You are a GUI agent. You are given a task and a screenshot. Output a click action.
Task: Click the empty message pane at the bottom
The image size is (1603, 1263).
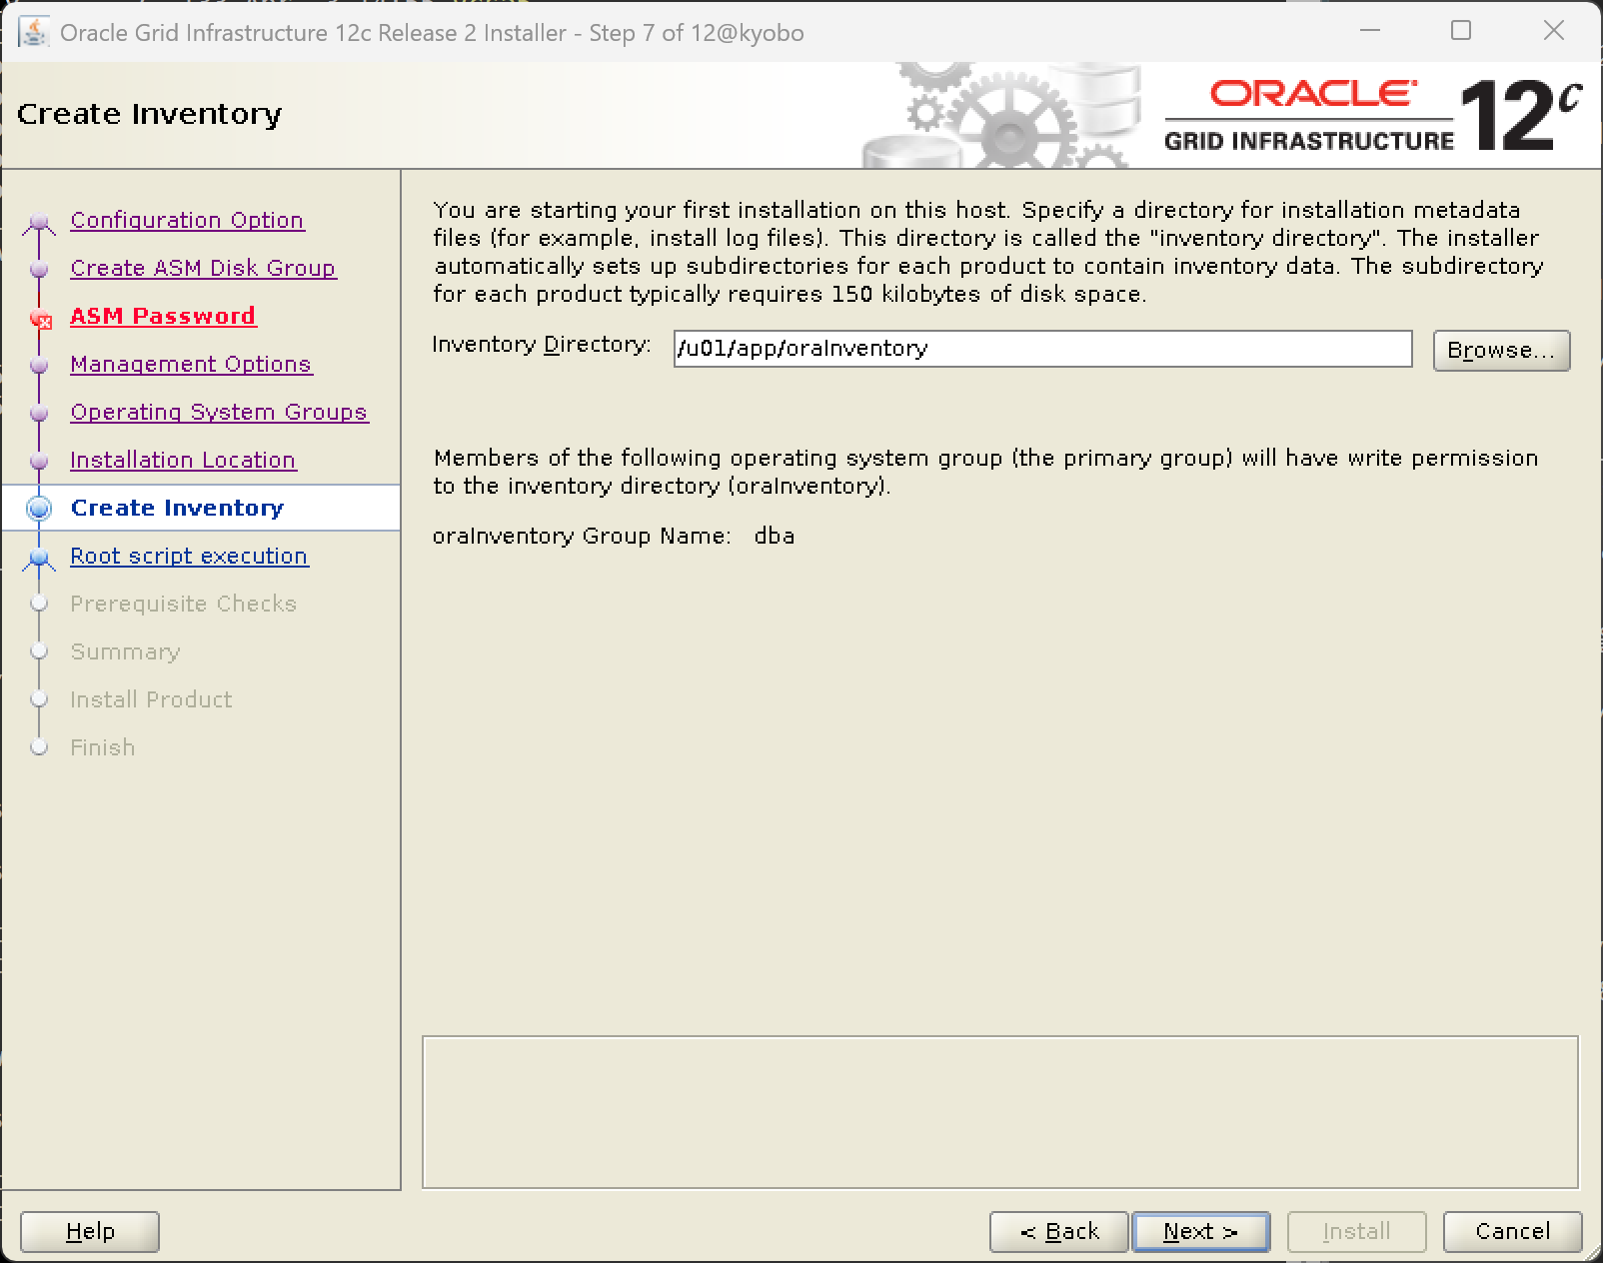(x=999, y=1112)
